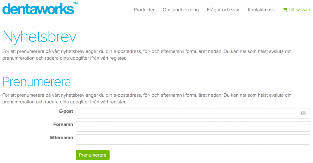Focus the E-post input field
Screen dimensions: 313x163
(186, 113)
